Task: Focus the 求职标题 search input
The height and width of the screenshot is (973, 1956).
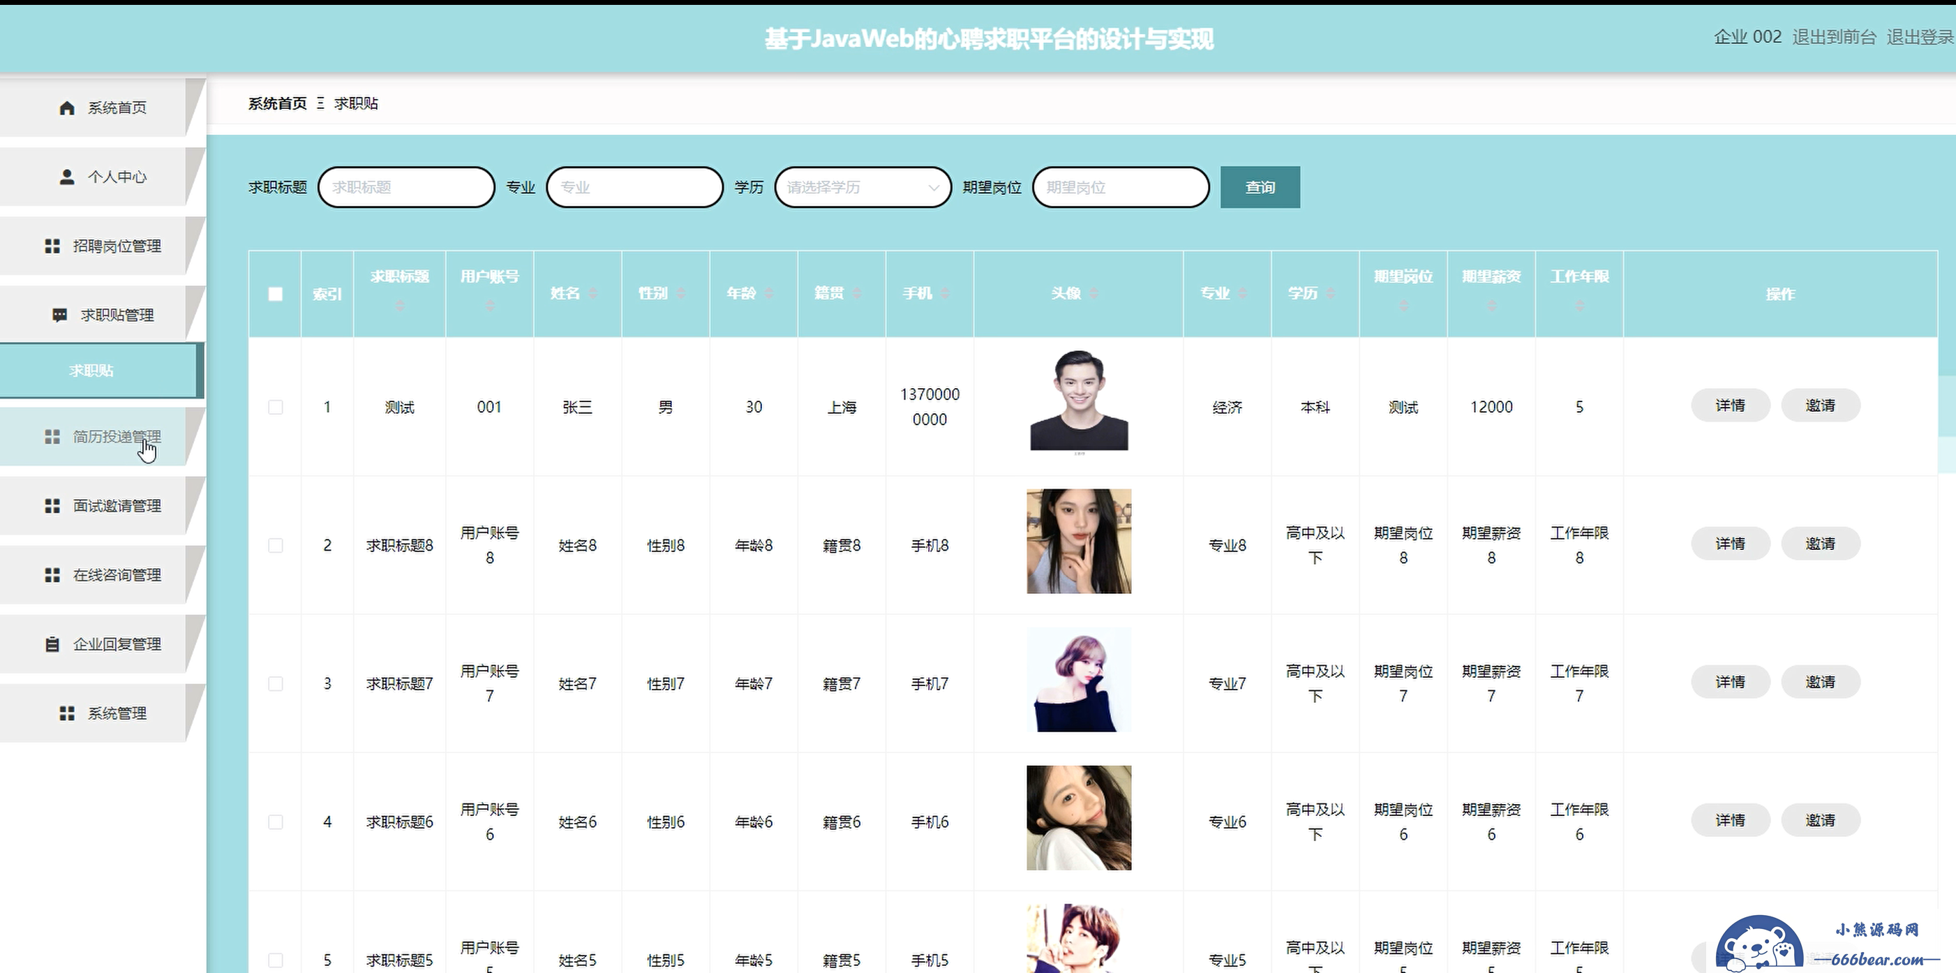Action: (406, 187)
